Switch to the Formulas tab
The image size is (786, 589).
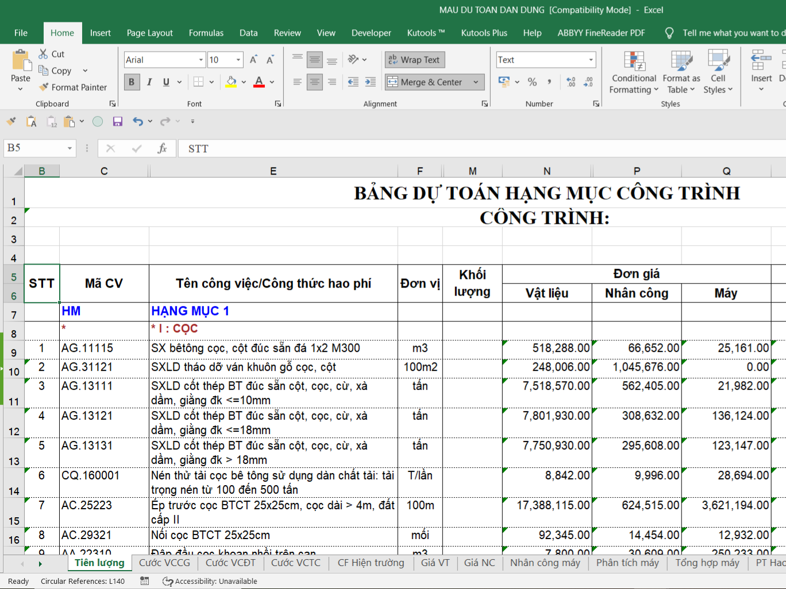point(206,33)
